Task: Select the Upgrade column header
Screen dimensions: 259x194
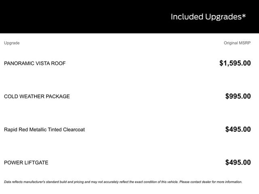Action: (12, 43)
